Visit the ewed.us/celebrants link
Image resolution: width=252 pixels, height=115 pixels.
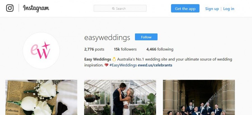tap(155, 65)
